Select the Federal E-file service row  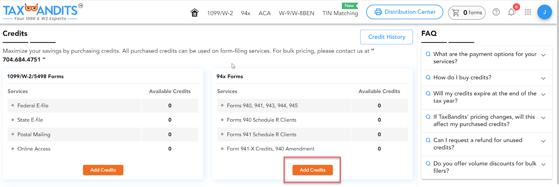(x=103, y=106)
